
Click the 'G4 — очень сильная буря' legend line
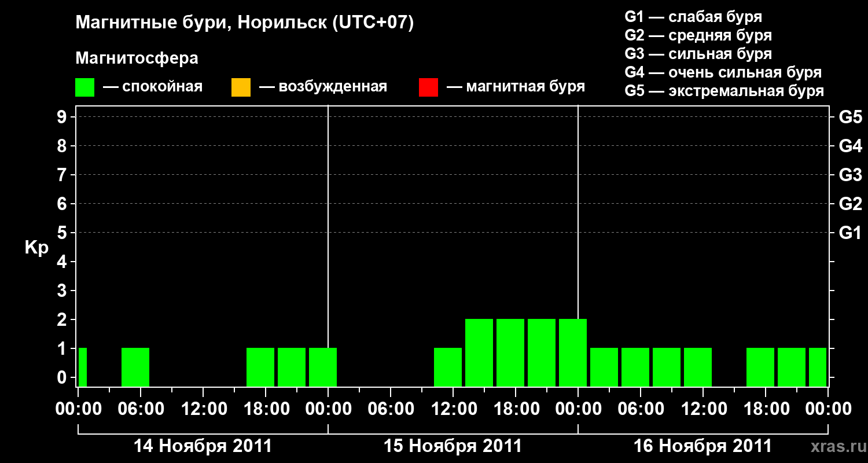pos(723,72)
